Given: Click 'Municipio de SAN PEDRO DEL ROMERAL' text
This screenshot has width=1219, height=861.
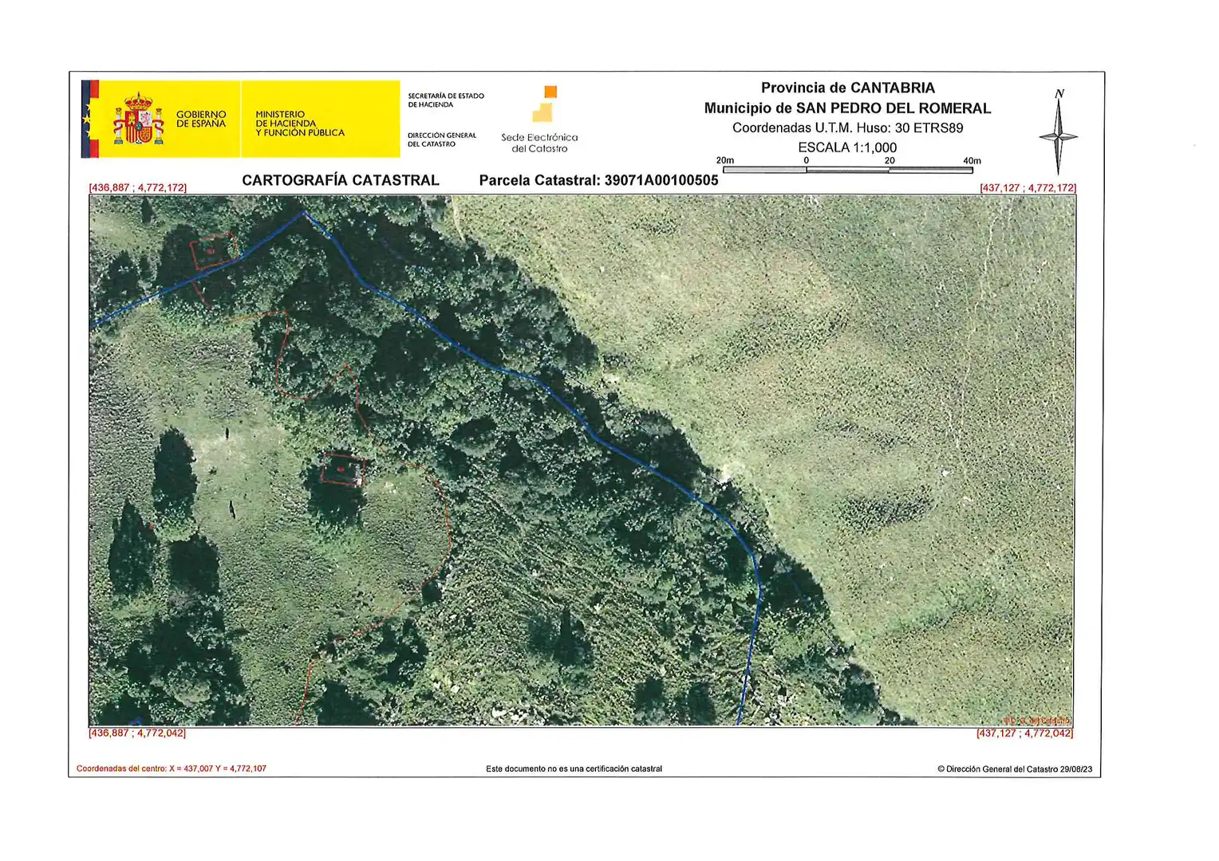Looking at the screenshot, I should click(x=847, y=108).
